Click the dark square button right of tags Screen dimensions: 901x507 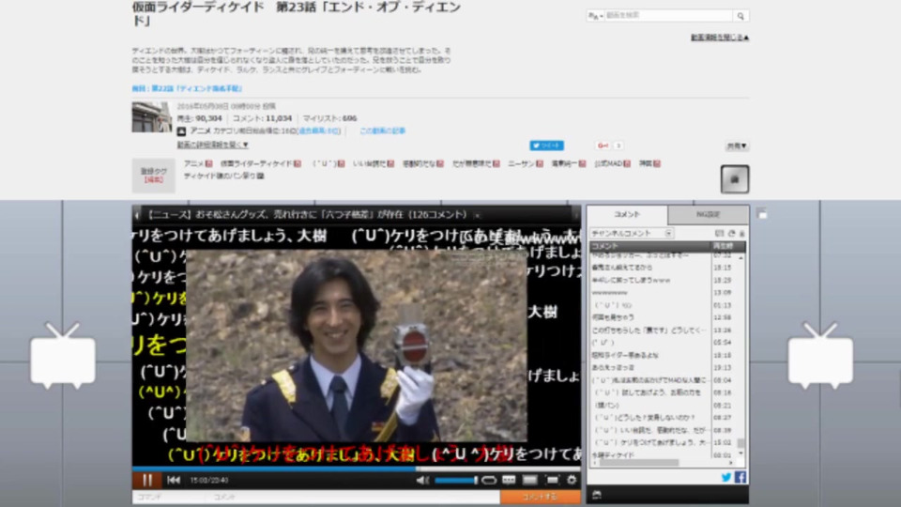735,179
